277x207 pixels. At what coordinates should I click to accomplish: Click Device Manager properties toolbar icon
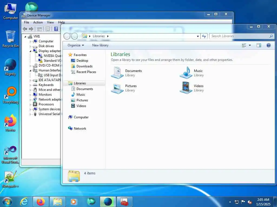(48, 29)
